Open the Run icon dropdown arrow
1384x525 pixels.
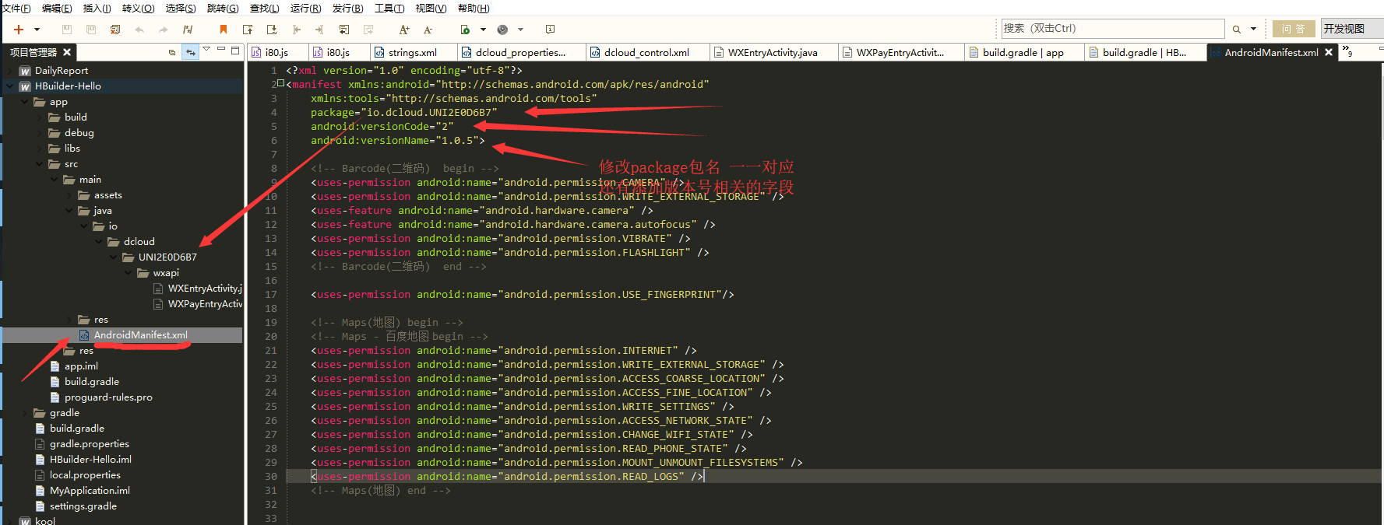(x=483, y=30)
